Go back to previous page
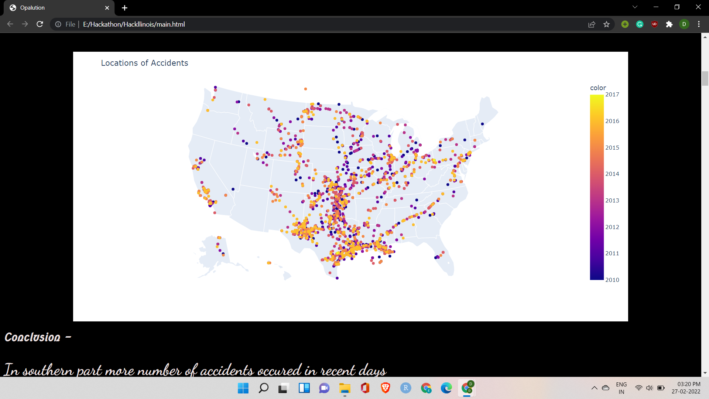 [x=10, y=24]
